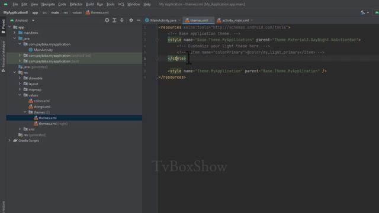Click the Expand All icon in Project panel
379x213 pixels.
coord(114,20)
